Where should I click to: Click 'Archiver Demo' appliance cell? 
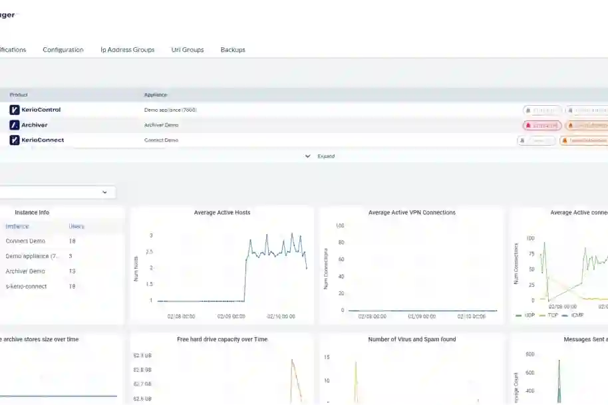(161, 125)
